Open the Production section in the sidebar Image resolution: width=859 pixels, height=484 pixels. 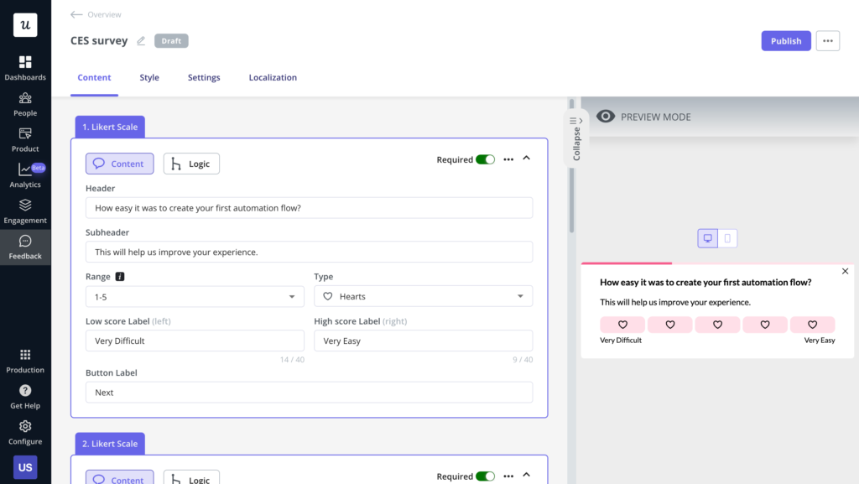25,359
